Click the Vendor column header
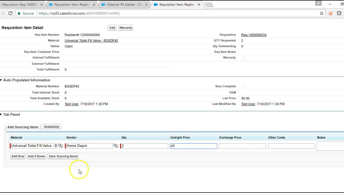 pos(71,138)
